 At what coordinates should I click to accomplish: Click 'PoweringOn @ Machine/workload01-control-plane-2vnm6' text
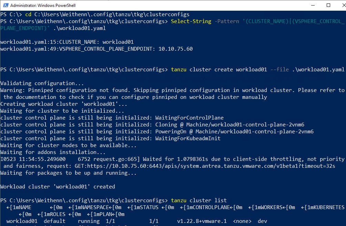pyautogui.click(x=234, y=132)
